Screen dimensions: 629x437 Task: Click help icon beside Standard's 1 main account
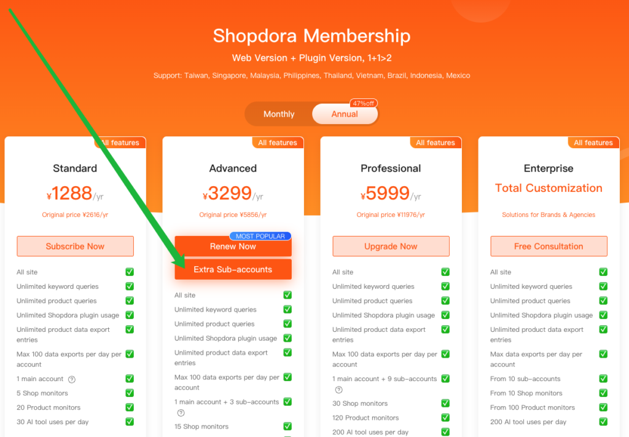click(x=72, y=379)
